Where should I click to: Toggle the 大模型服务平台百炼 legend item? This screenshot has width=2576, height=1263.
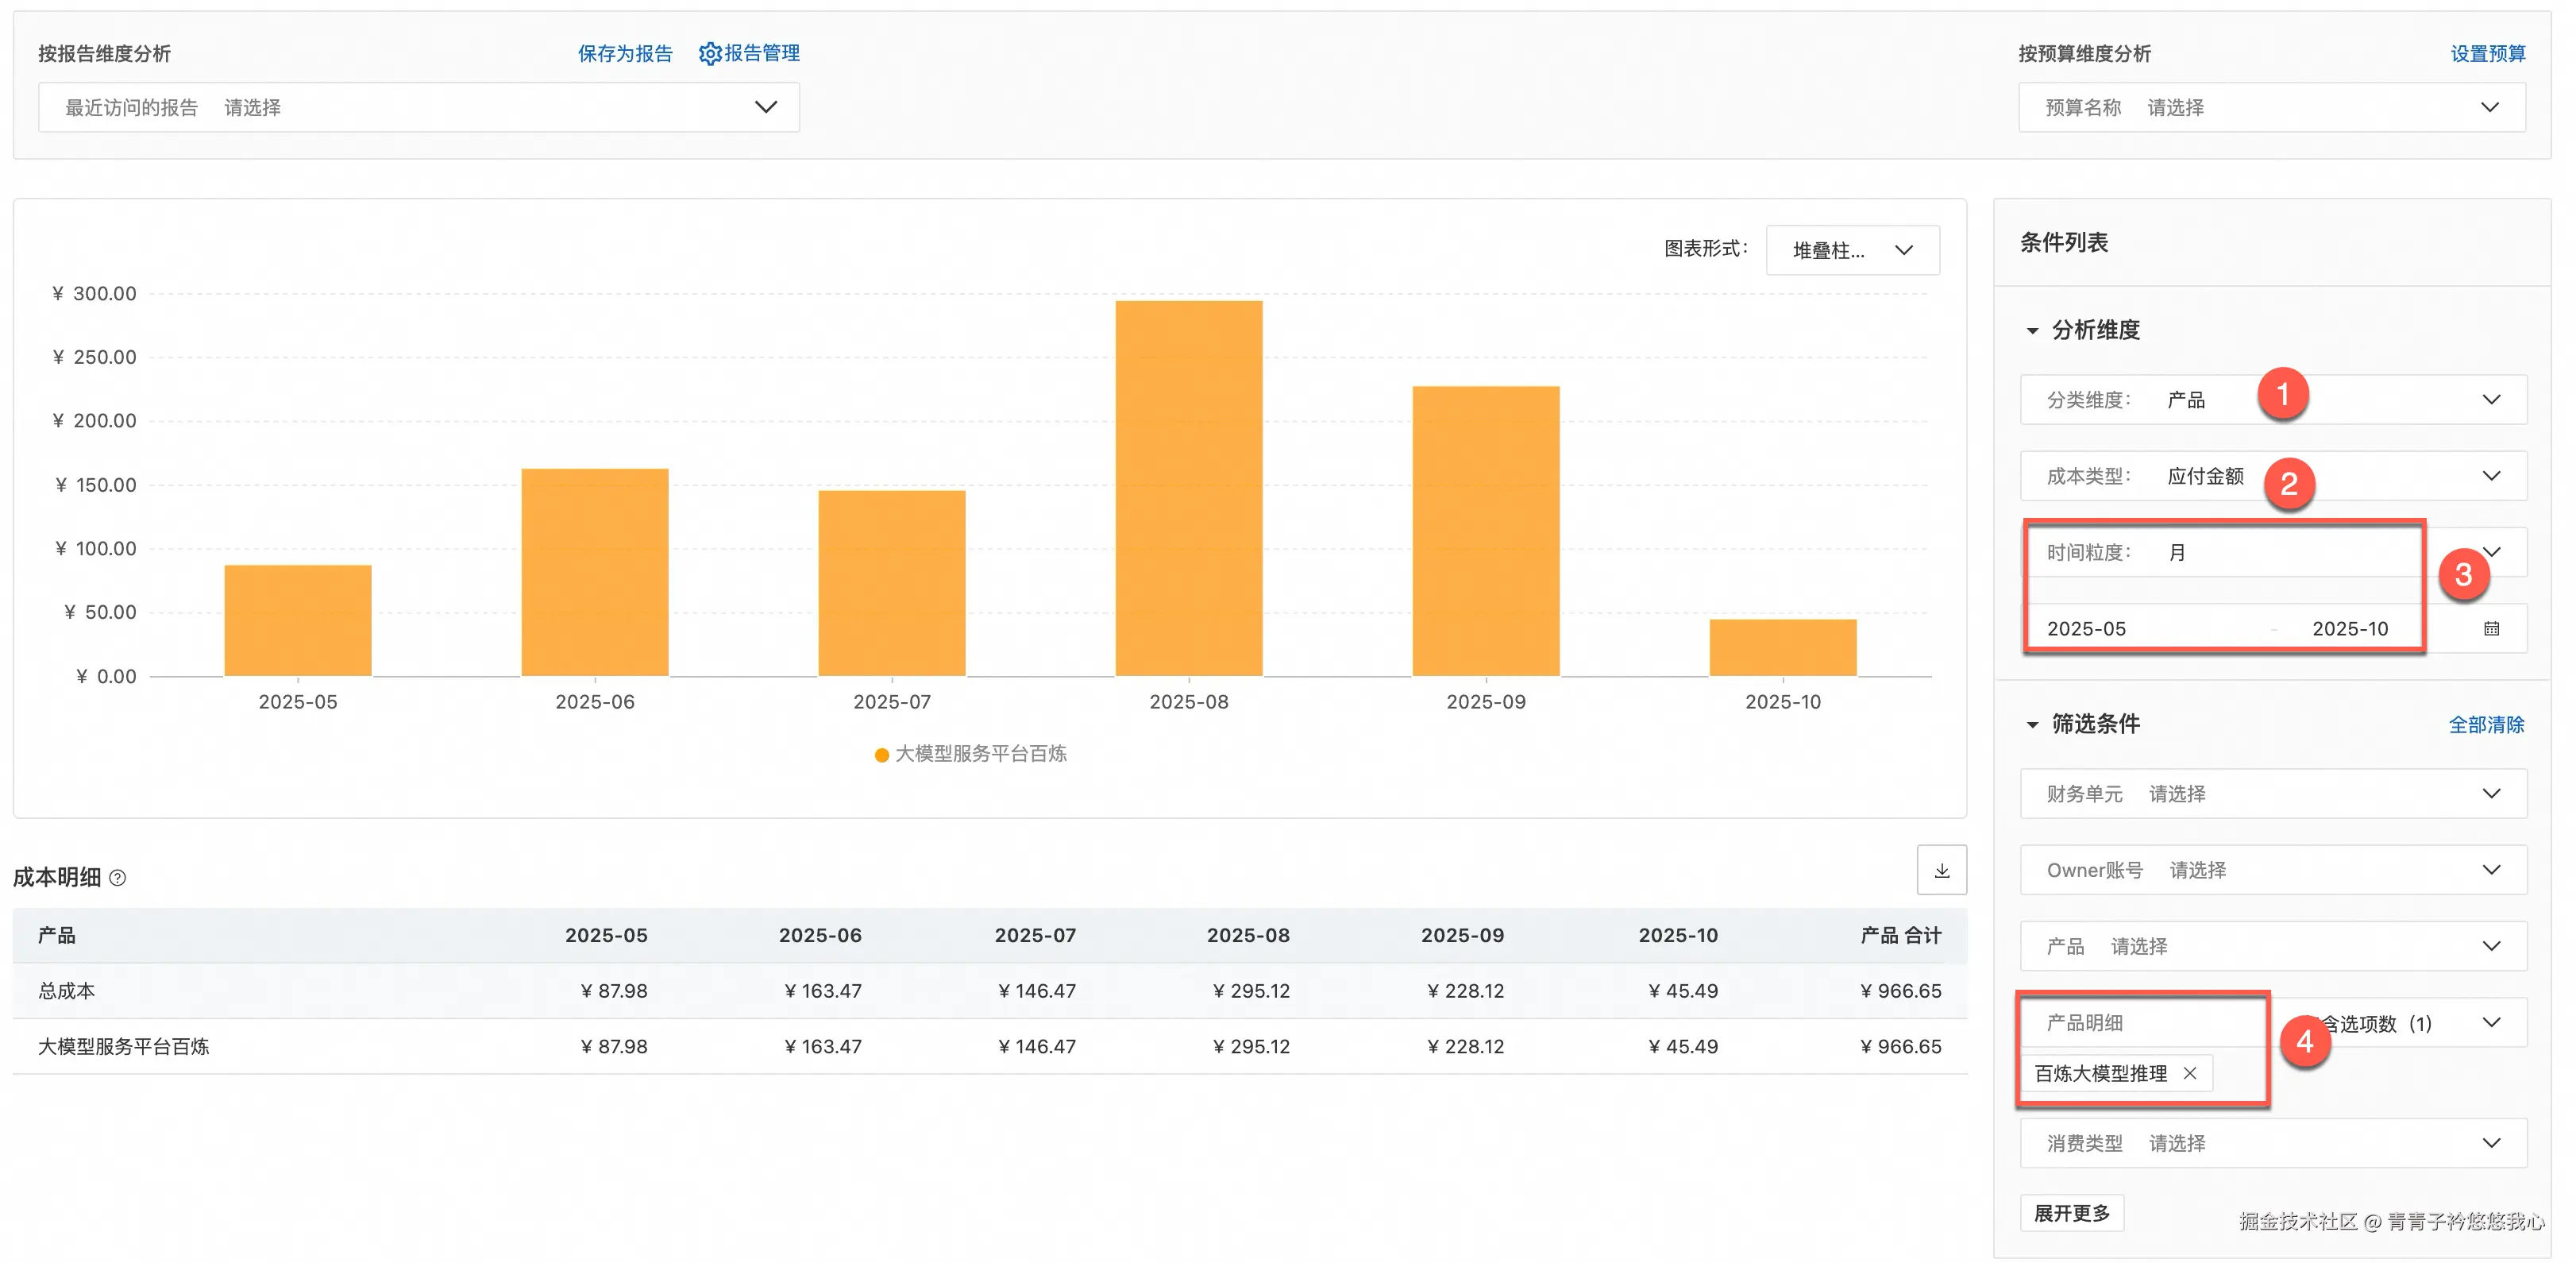[x=970, y=753]
